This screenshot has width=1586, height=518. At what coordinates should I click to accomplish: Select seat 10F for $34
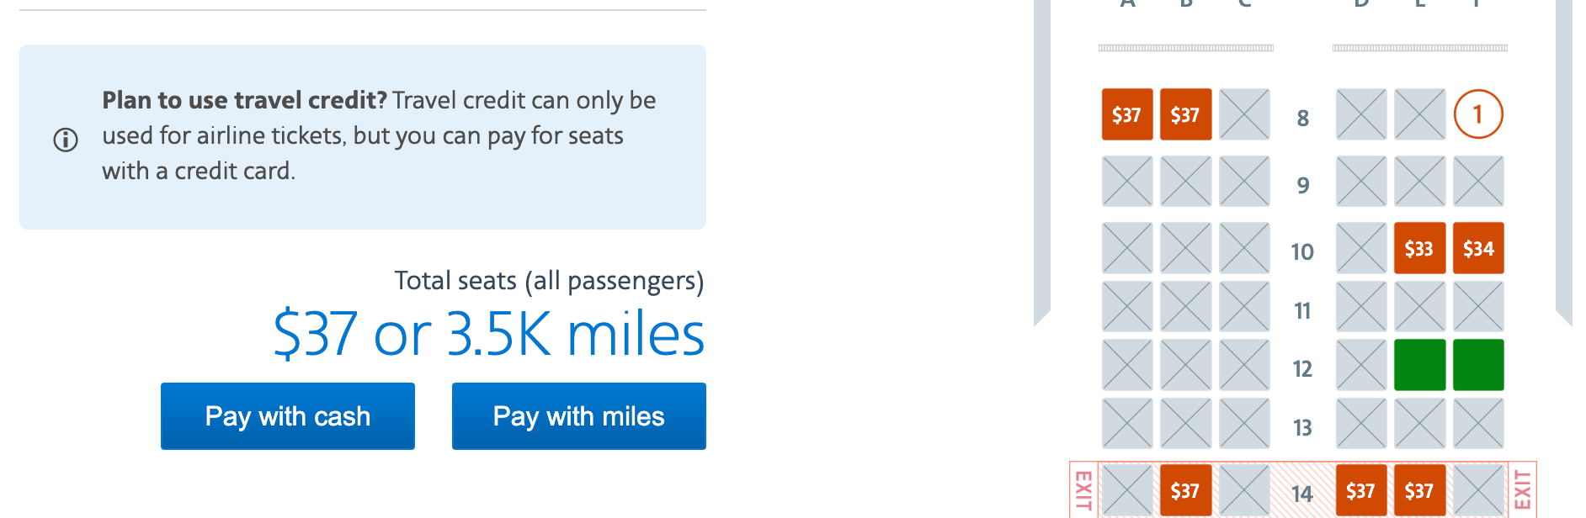(x=1478, y=248)
